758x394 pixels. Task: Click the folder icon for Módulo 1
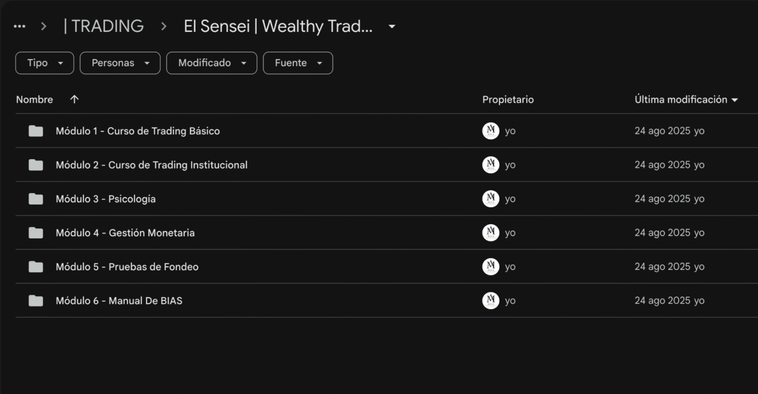(36, 131)
